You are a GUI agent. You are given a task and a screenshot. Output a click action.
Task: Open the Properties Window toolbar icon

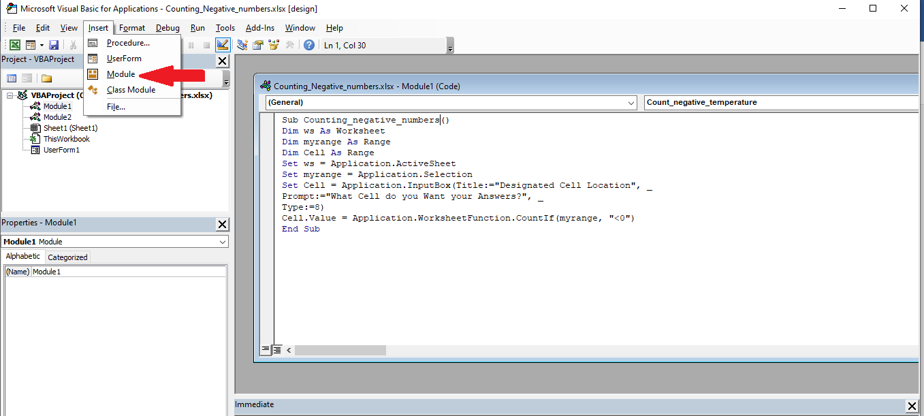tap(258, 45)
